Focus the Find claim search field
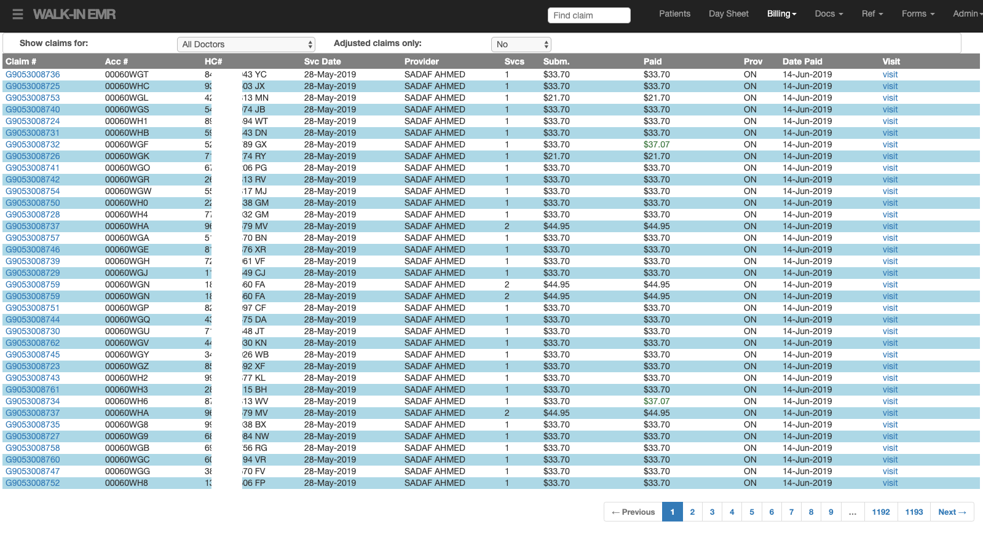This screenshot has width=983, height=543. 589,15
